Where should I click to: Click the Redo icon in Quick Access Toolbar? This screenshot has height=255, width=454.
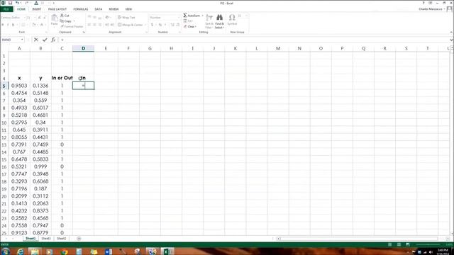pyautogui.click(x=27, y=3)
